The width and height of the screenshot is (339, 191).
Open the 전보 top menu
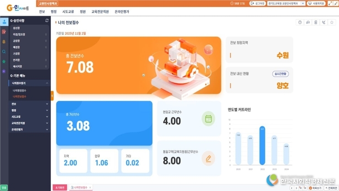point(42,11)
